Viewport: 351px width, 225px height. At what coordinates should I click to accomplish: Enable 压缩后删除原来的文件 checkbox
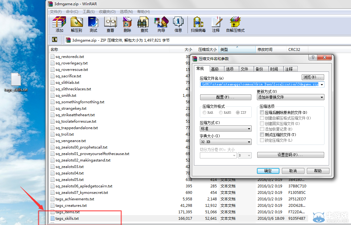(x=262, y=112)
